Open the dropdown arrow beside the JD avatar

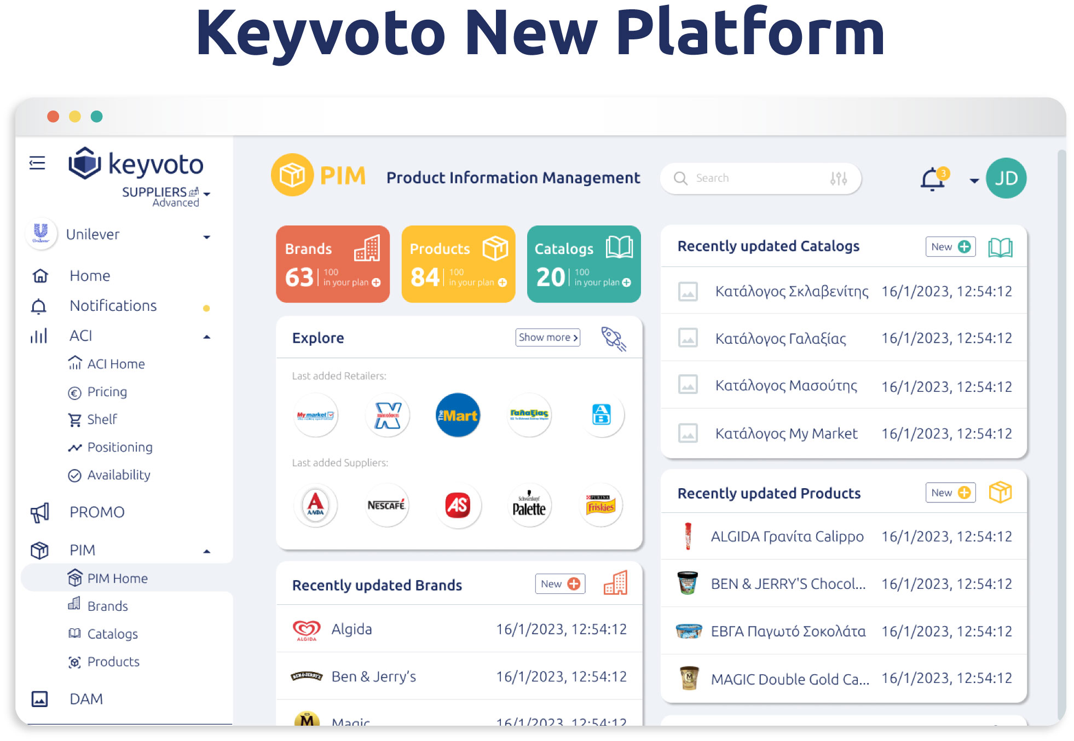(974, 180)
